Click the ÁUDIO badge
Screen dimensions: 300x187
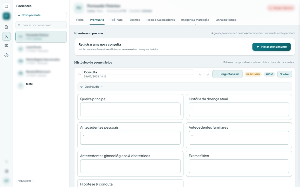pyautogui.click(x=269, y=74)
